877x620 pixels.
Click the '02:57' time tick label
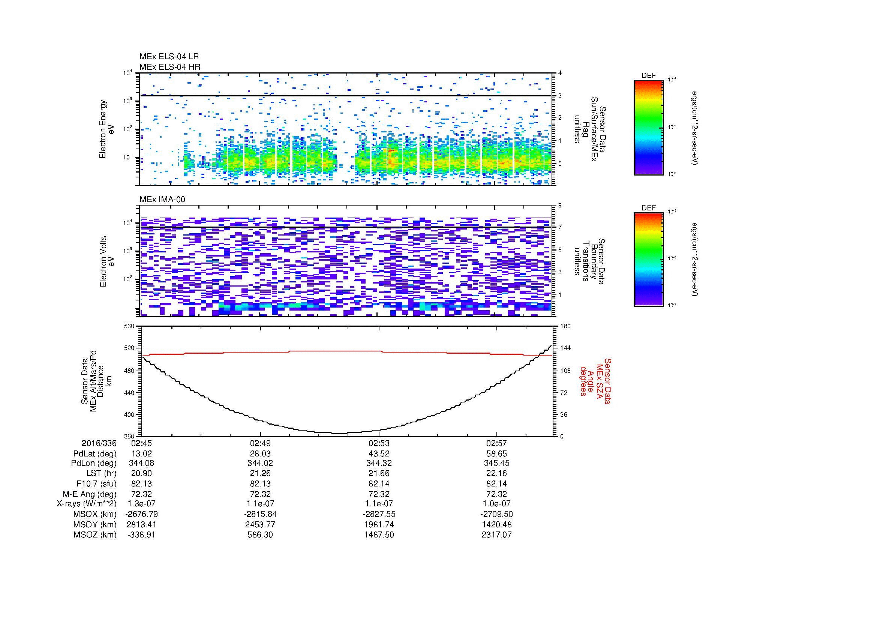pos(496,443)
